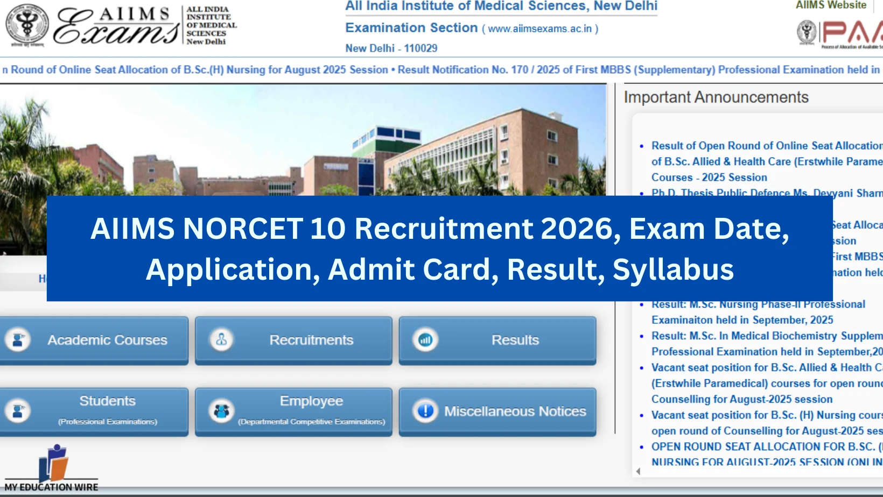Image resolution: width=883 pixels, height=497 pixels.
Task: Click the PAAS emblem logo at top right
Action: 807,32
